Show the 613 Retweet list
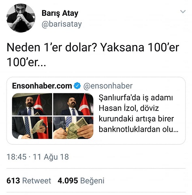The image size is (192, 195). click(x=29, y=180)
